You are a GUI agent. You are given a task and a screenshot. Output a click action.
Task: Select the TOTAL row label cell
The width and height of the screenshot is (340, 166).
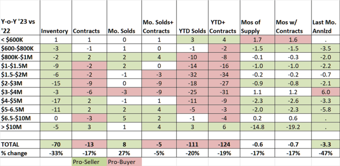[20, 144]
